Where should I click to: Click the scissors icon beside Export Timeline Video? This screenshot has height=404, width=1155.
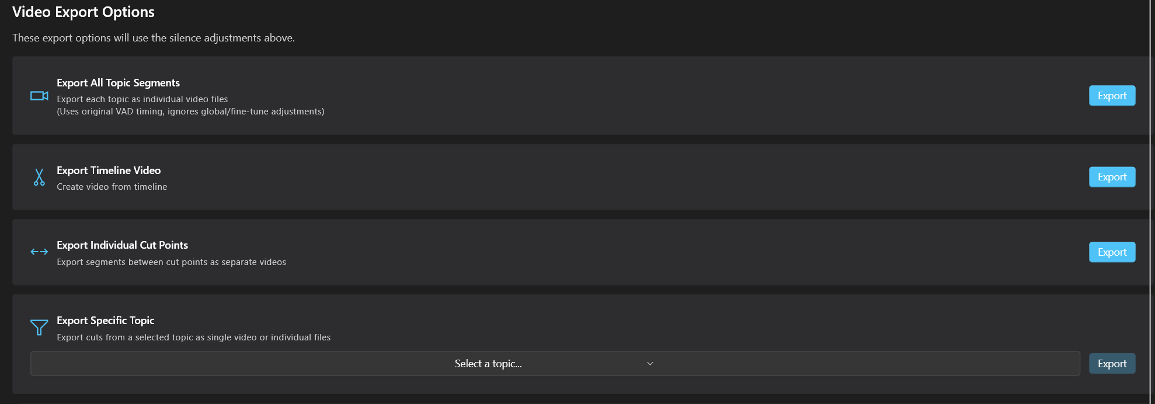pos(39,177)
